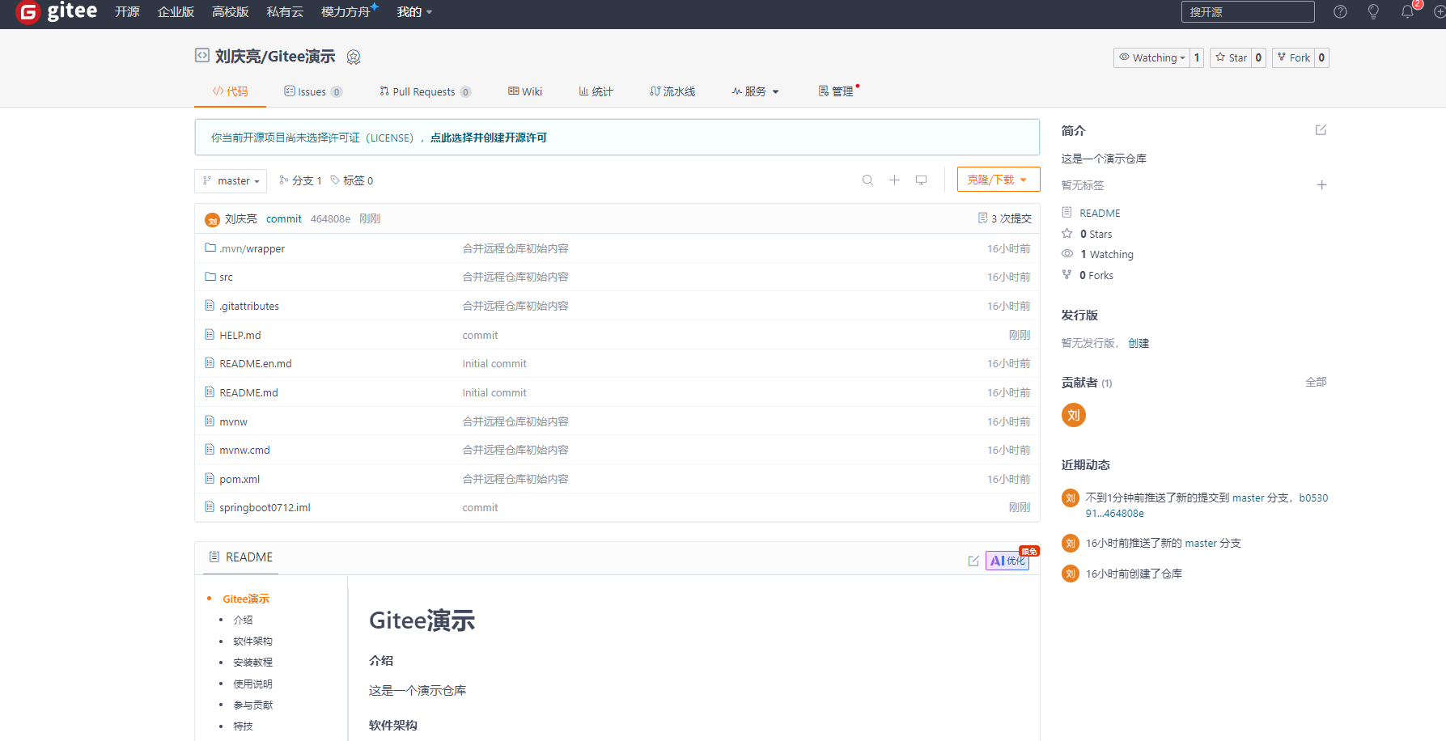The image size is (1446, 741).
Task: Open 标签 0 tags link
Action: [352, 180]
